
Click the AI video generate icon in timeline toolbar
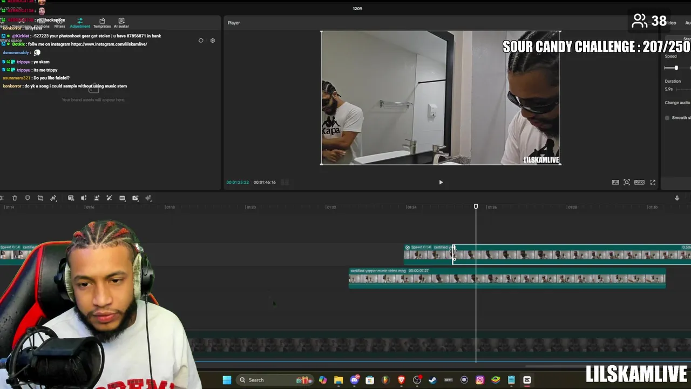coord(135,198)
